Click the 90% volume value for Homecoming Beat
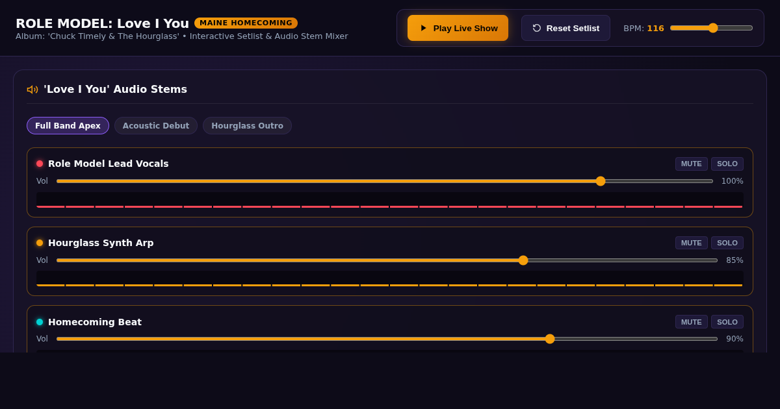Screen dimensions: 780x409 point(734,339)
